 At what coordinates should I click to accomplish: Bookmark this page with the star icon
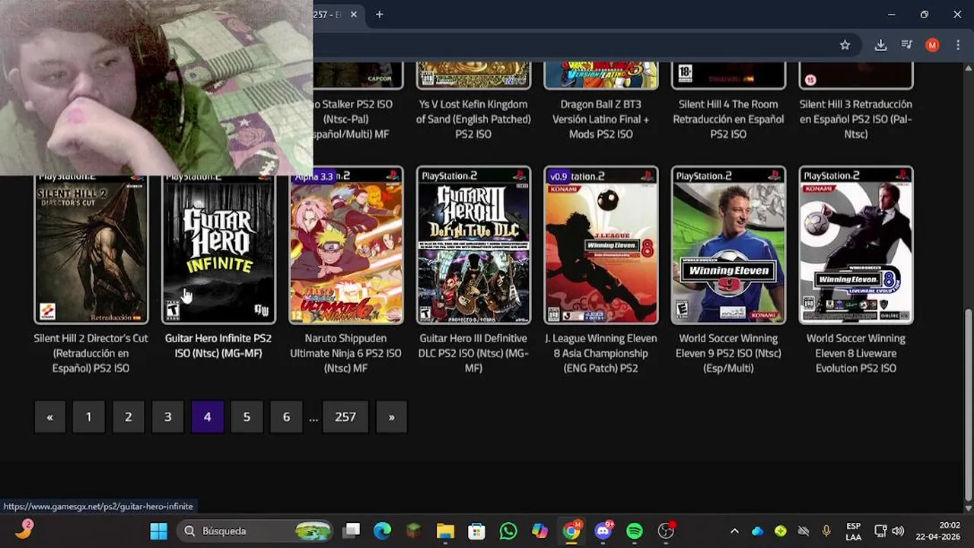click(x=845, y=45)
